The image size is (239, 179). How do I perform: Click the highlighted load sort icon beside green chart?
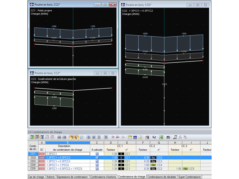37,137
